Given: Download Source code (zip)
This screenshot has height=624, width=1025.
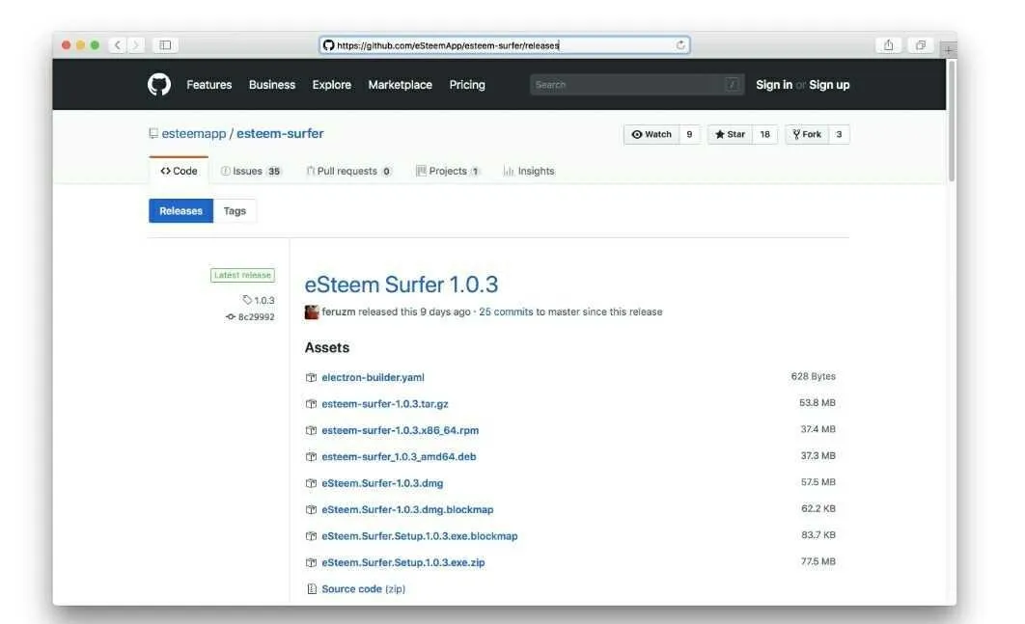Looking at the screenshot, I should pos(364,589).
